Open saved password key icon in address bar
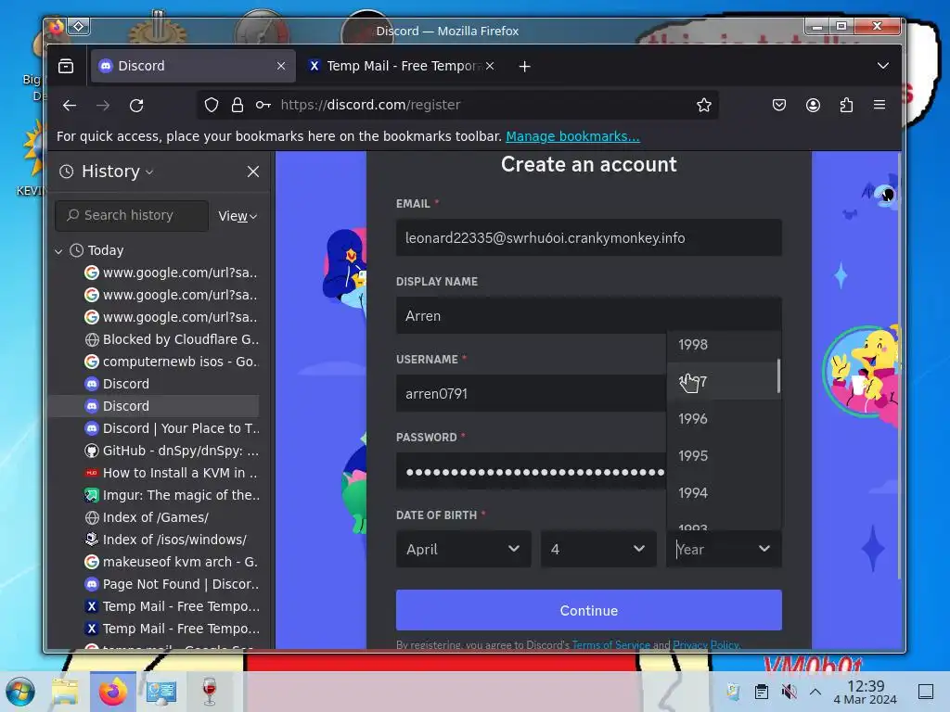Image resolution: width=950 pixels, height=712 pixels. pos(263,106)
